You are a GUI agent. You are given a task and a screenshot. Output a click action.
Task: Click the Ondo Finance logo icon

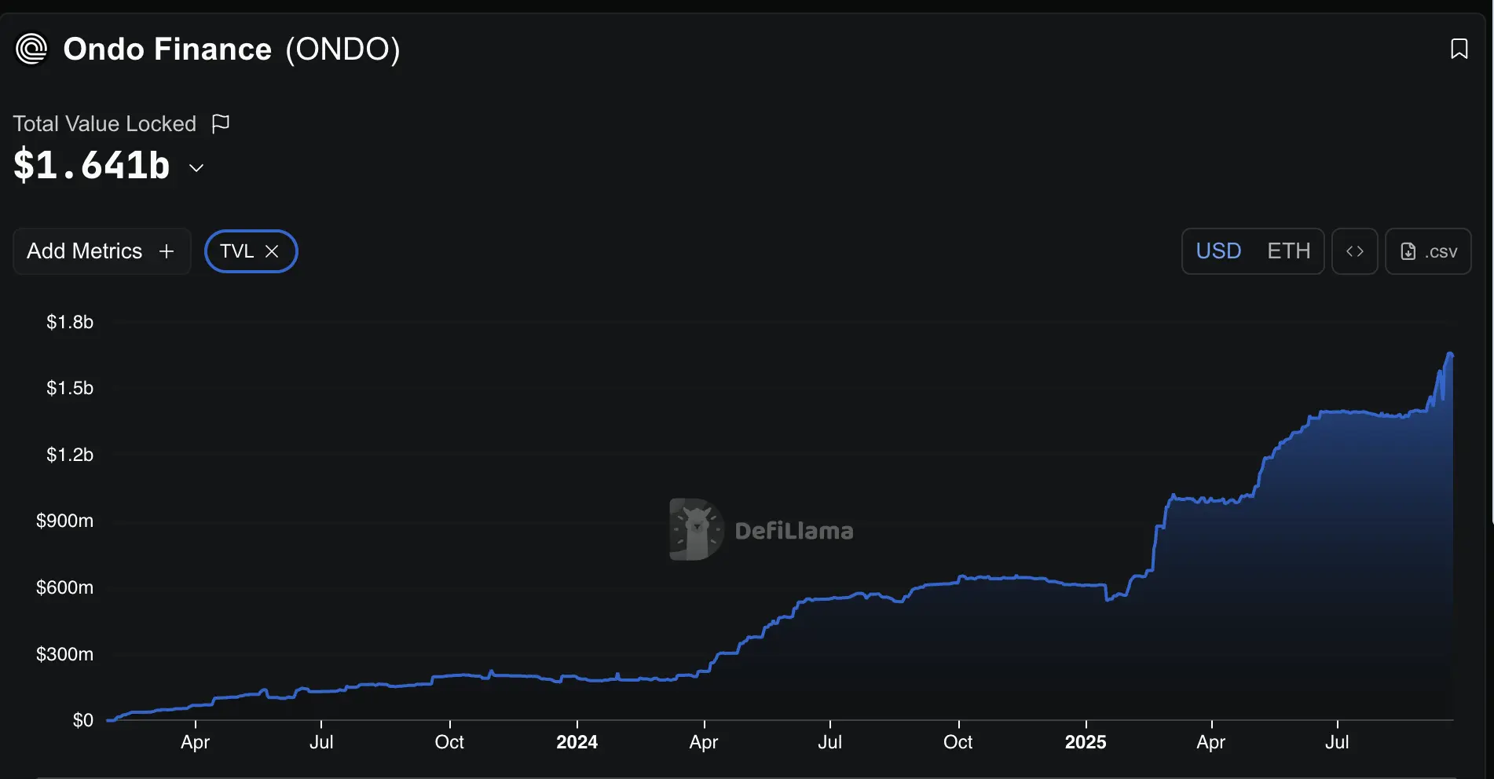click(x=31, y=49)
